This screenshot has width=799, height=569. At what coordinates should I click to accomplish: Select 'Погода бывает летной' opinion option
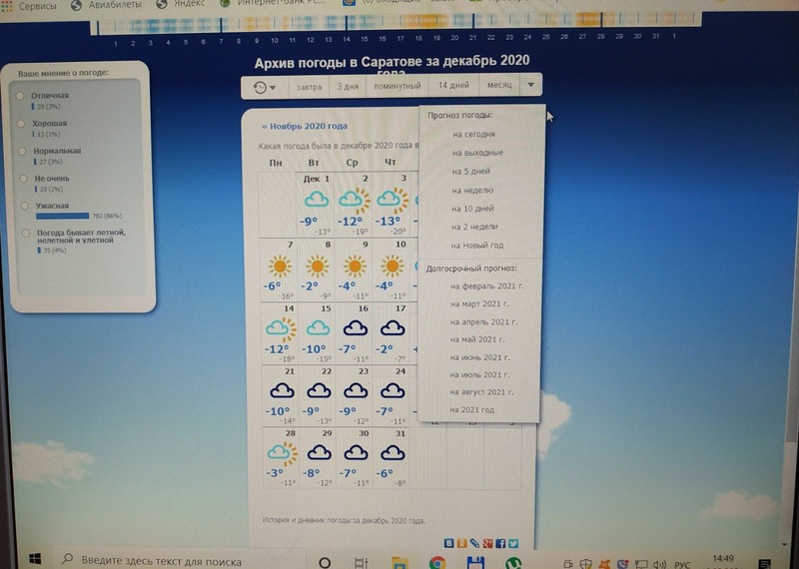pyautogui.click(x=26, y=233)
